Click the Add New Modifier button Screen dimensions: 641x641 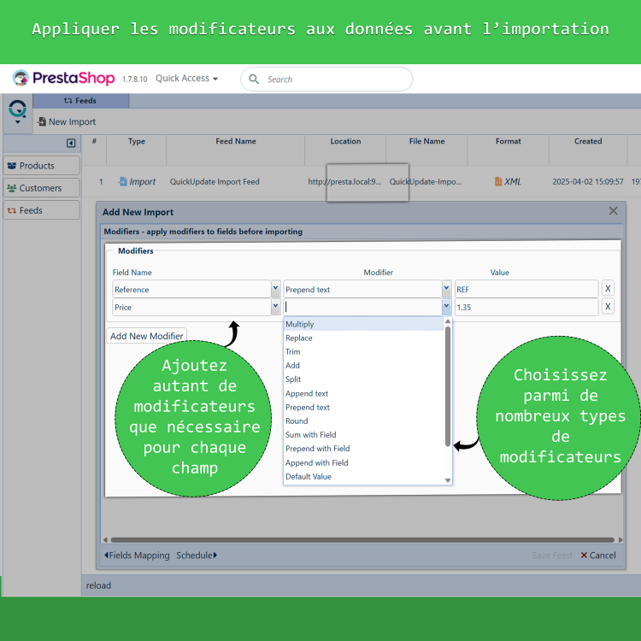pos(146,336)
